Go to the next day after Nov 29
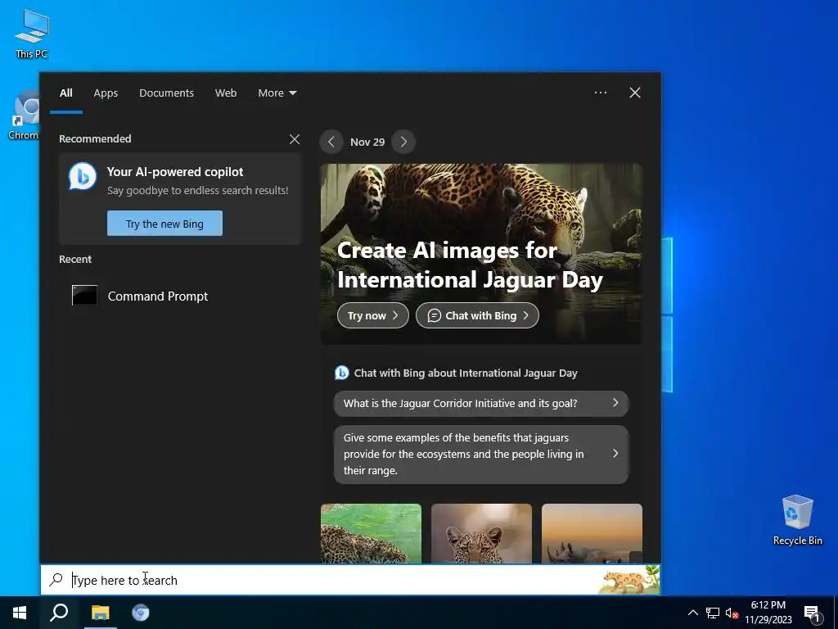This screenshot has width=838, height=629. pyautogui.click(x=403, y=142)
